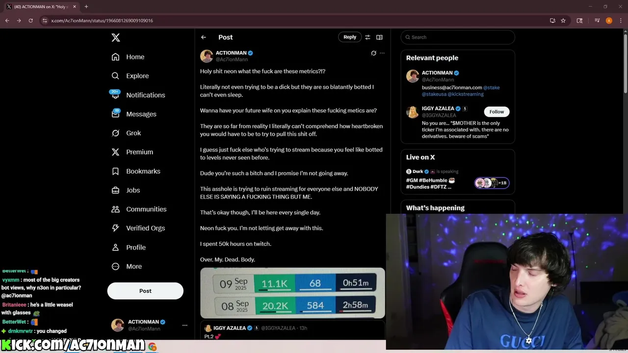
Task: Open the Durk live space
Action: [x=458, y=179]
